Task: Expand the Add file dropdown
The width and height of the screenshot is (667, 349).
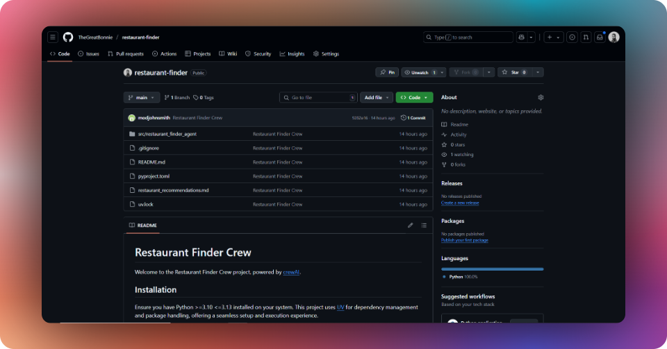Action: click(377, 98)
